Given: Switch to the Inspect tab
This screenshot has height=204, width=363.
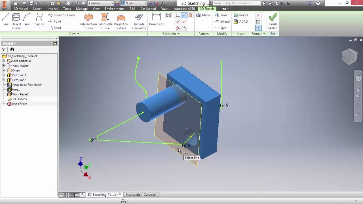Looking at the screenshot, I should (52, 9).
